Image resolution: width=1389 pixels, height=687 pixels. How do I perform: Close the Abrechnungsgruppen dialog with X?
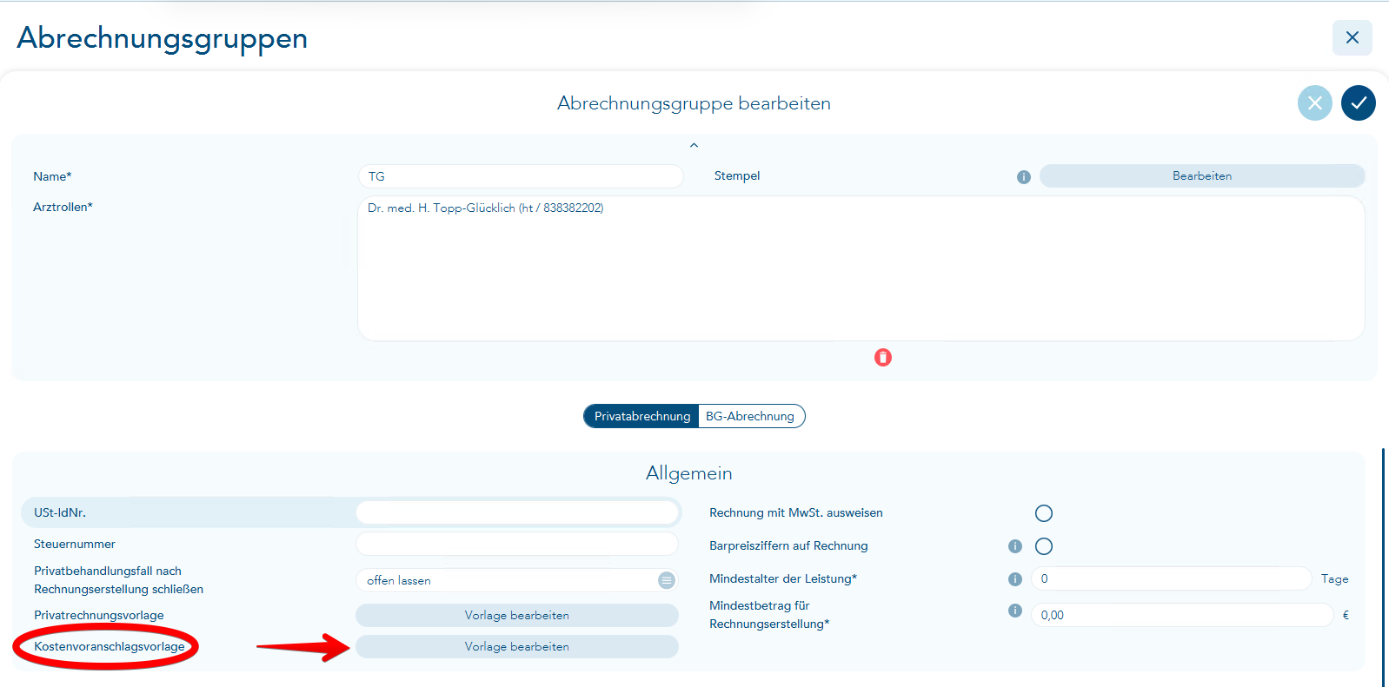click(x=1352, y=37)
